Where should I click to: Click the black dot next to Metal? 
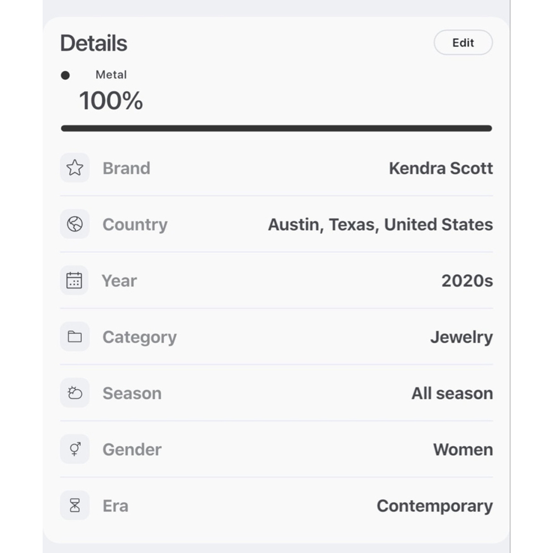tap(65, 75)
